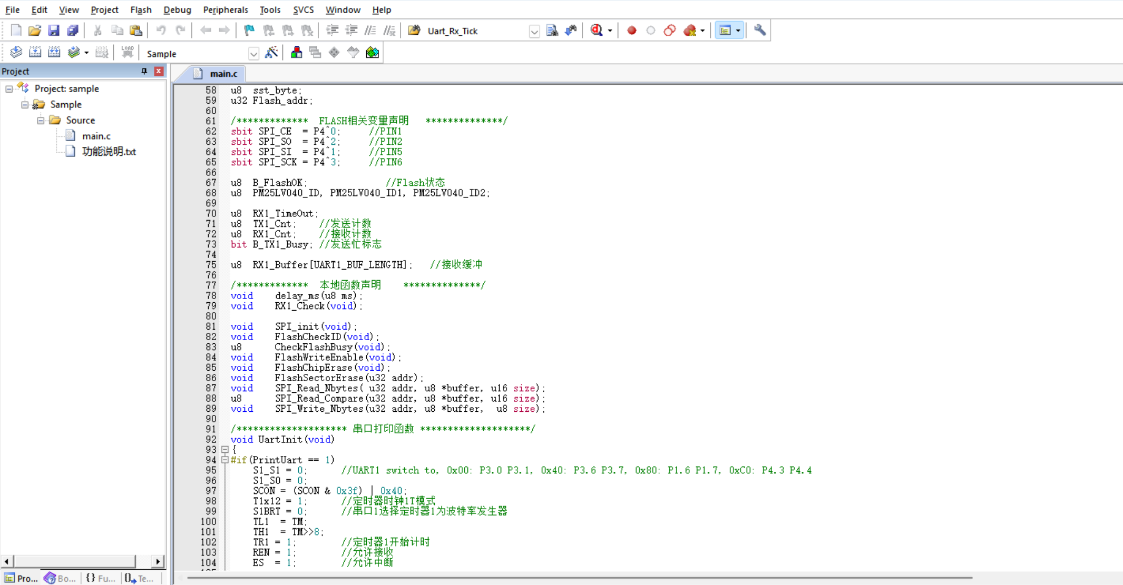Paste from clipboard toolbar icon

136,31
